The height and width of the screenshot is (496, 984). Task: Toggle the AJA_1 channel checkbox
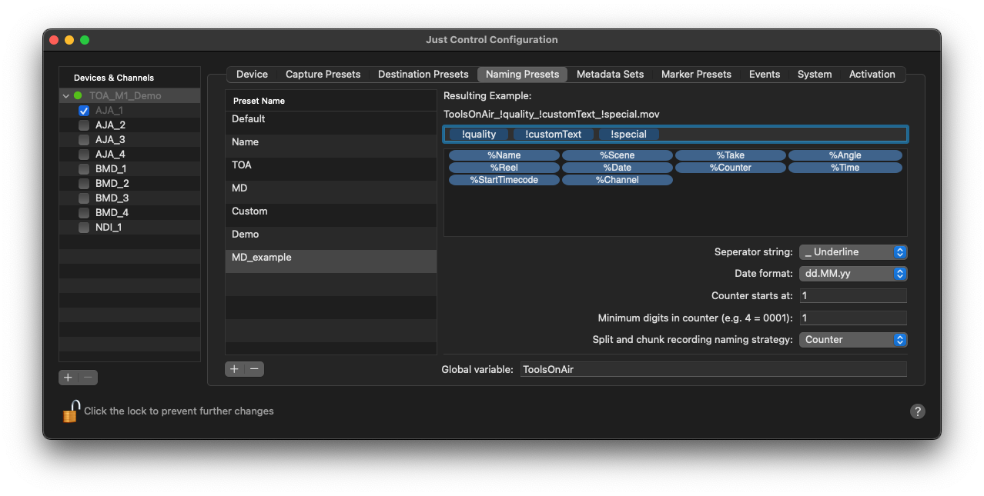pos(84,111)
